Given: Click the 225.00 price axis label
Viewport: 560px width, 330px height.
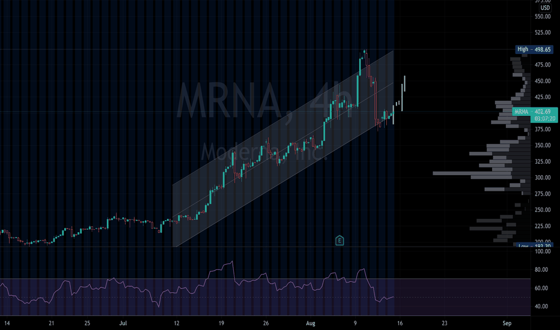Looking at the screenshot, I should (x=542, y=226).
